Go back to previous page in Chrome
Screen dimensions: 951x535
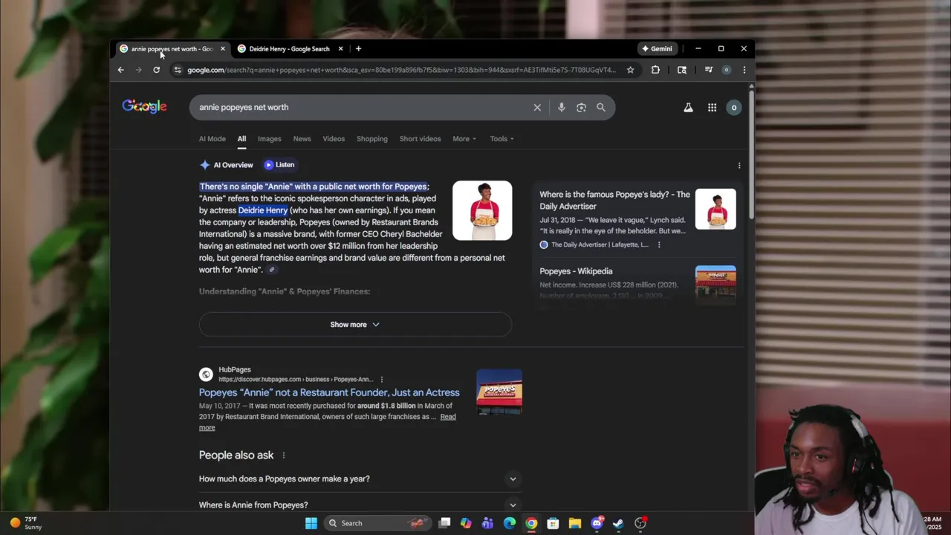click(x=120, y=70)
